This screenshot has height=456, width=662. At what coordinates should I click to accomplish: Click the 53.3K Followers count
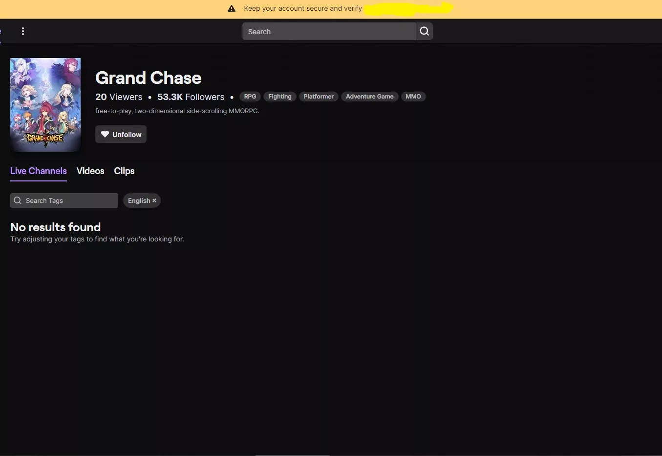point(191,97)
